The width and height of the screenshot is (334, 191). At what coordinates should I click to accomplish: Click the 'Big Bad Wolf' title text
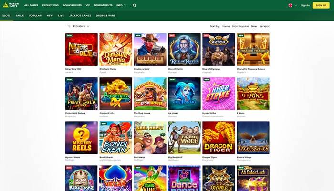click(175, 157)
